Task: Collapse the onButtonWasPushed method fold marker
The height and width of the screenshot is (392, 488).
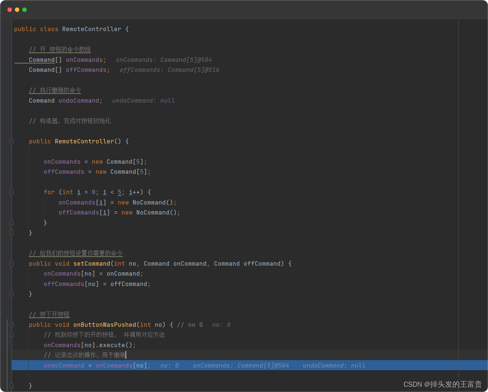Action: 11,325
